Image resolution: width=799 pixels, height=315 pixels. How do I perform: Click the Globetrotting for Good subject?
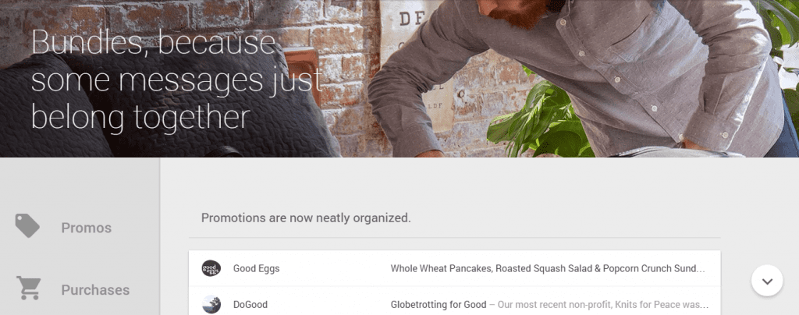pyautogui.click(x=439, y=304)
